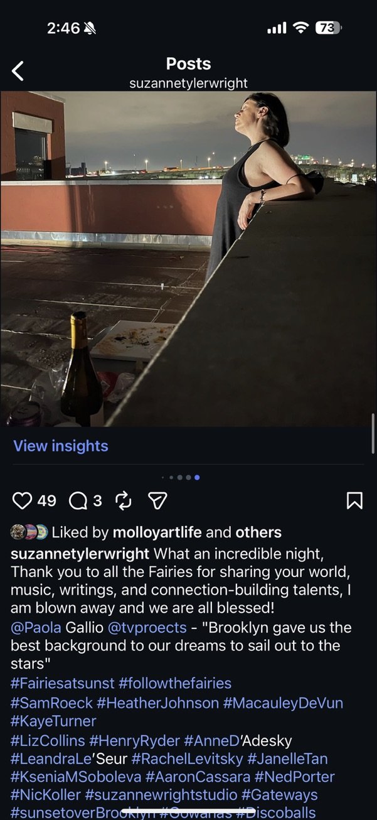The image size is (377, 820).
Task: Tap the back arrow icon
Action: [x=18, y=71]
